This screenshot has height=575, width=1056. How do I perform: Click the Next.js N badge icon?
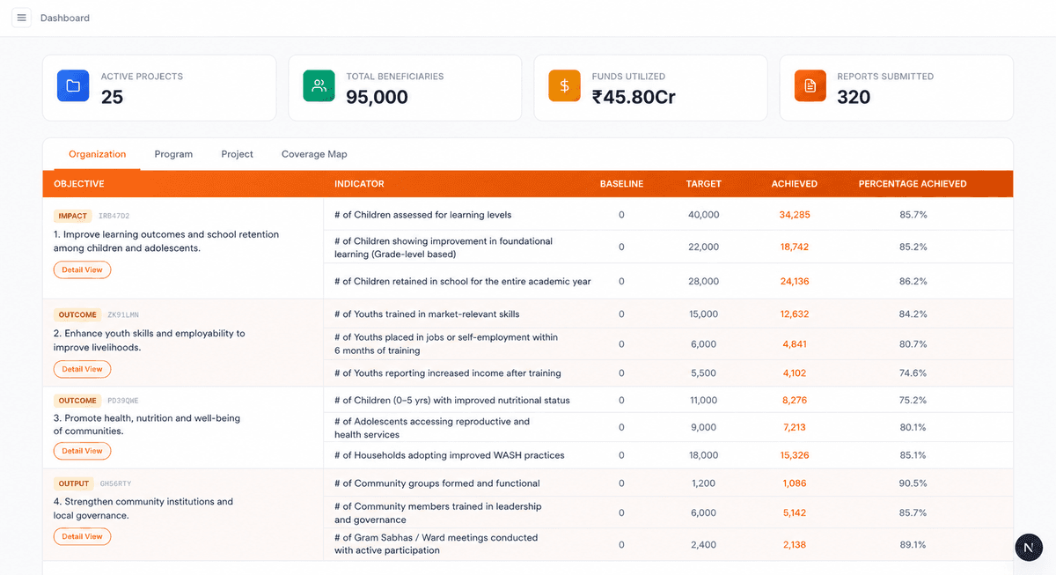pos(1028,547)
